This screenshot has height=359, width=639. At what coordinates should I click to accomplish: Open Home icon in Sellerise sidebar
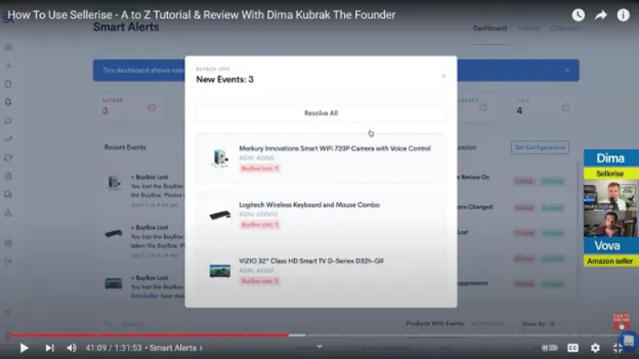pos(8,47)
